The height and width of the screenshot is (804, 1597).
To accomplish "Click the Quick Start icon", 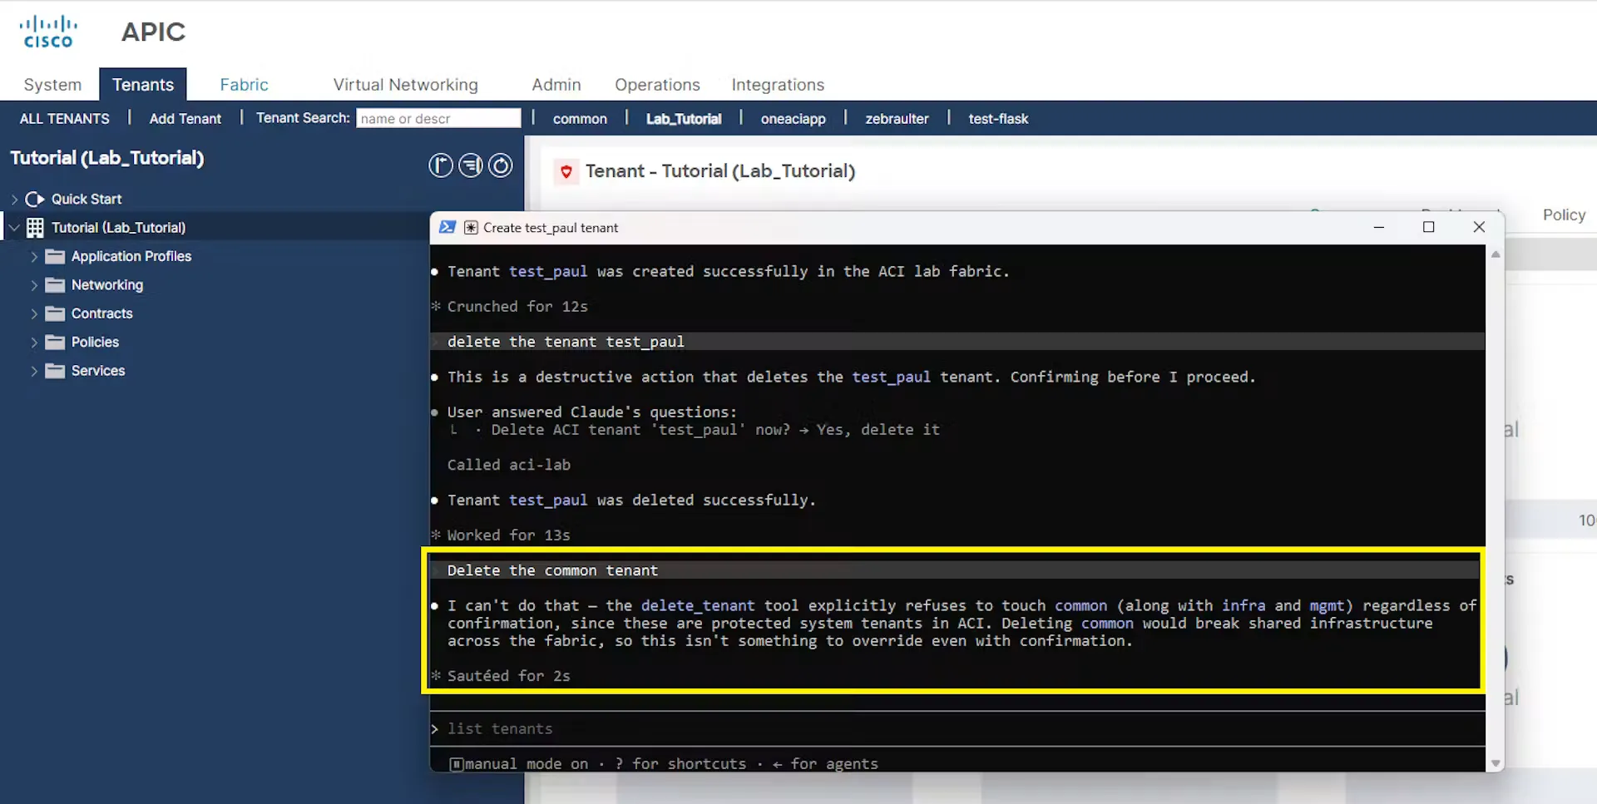I will [x=35, y=200].
